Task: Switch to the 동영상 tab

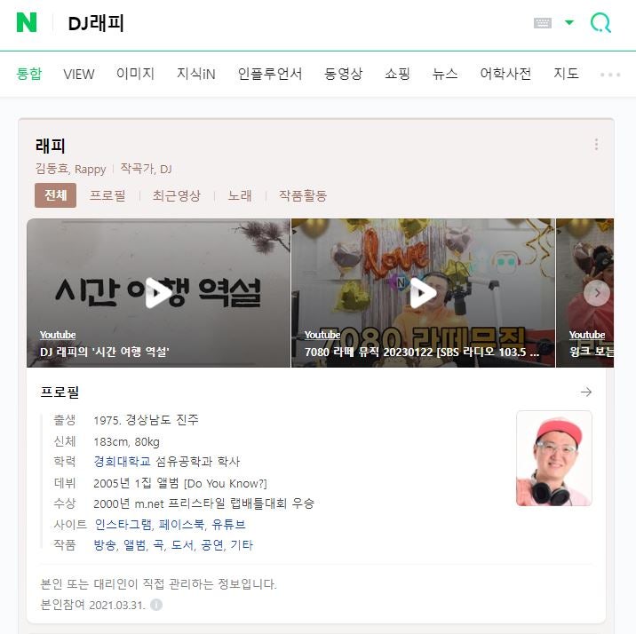Action: pos(343,74)
